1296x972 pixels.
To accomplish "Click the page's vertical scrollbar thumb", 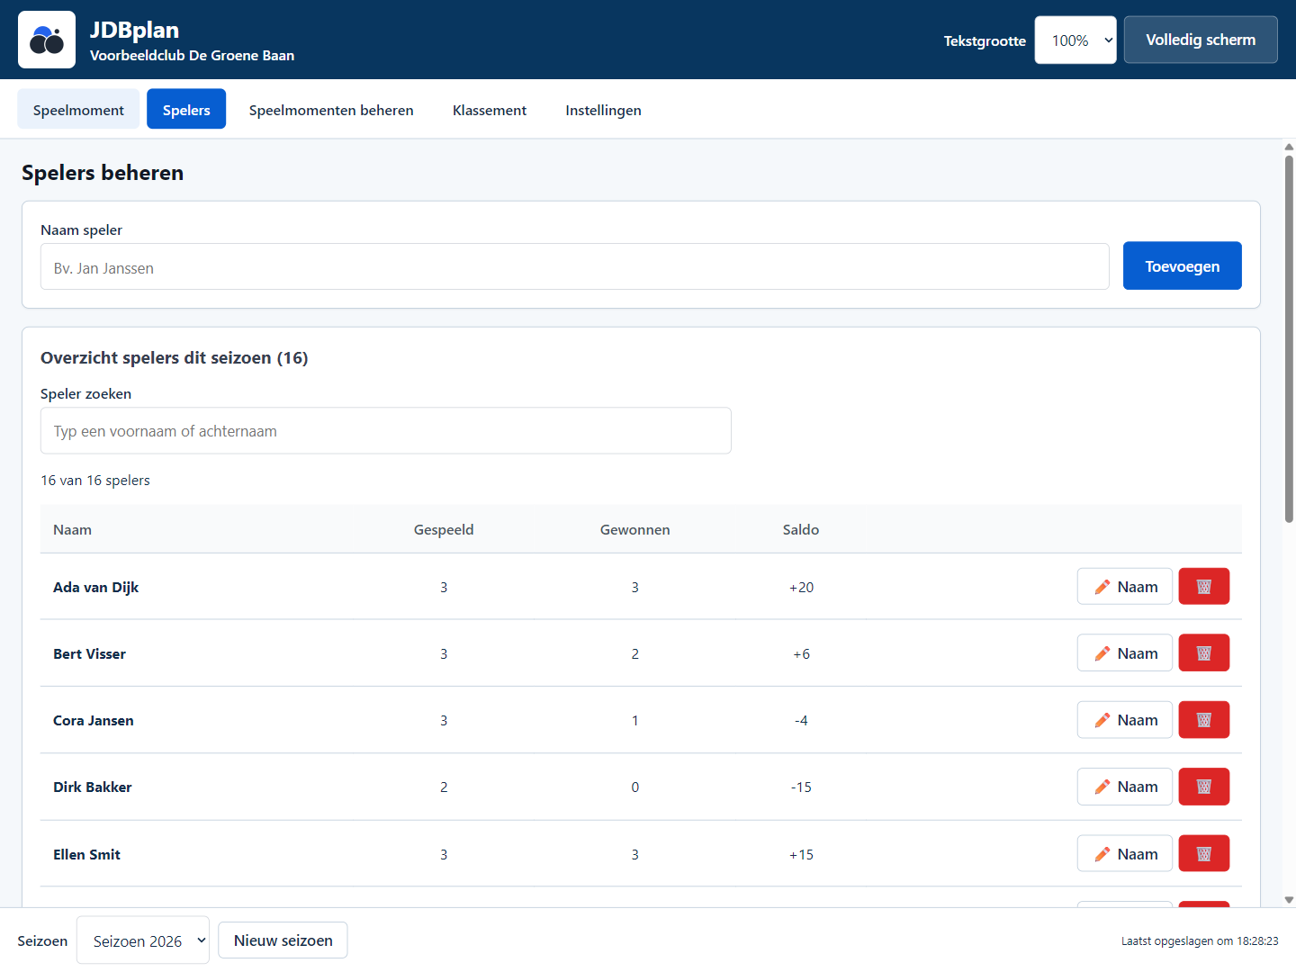I will [x=1289, y=339].
